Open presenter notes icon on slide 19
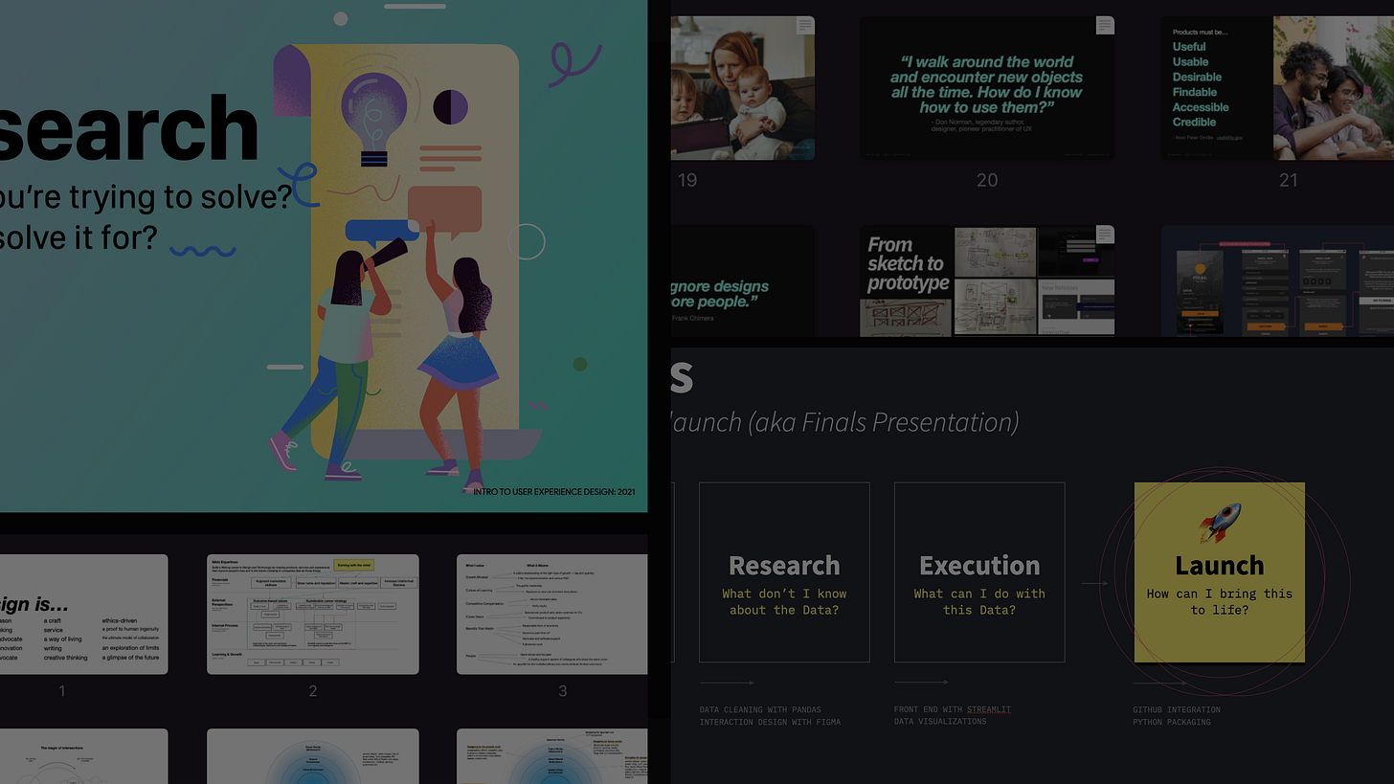Viewport: 1394px width, 784px height. click(806, 25)
